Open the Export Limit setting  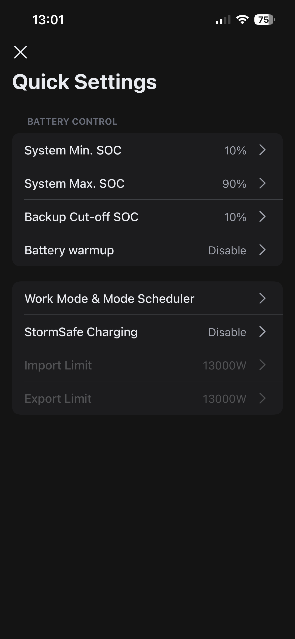tap(147, 398)
